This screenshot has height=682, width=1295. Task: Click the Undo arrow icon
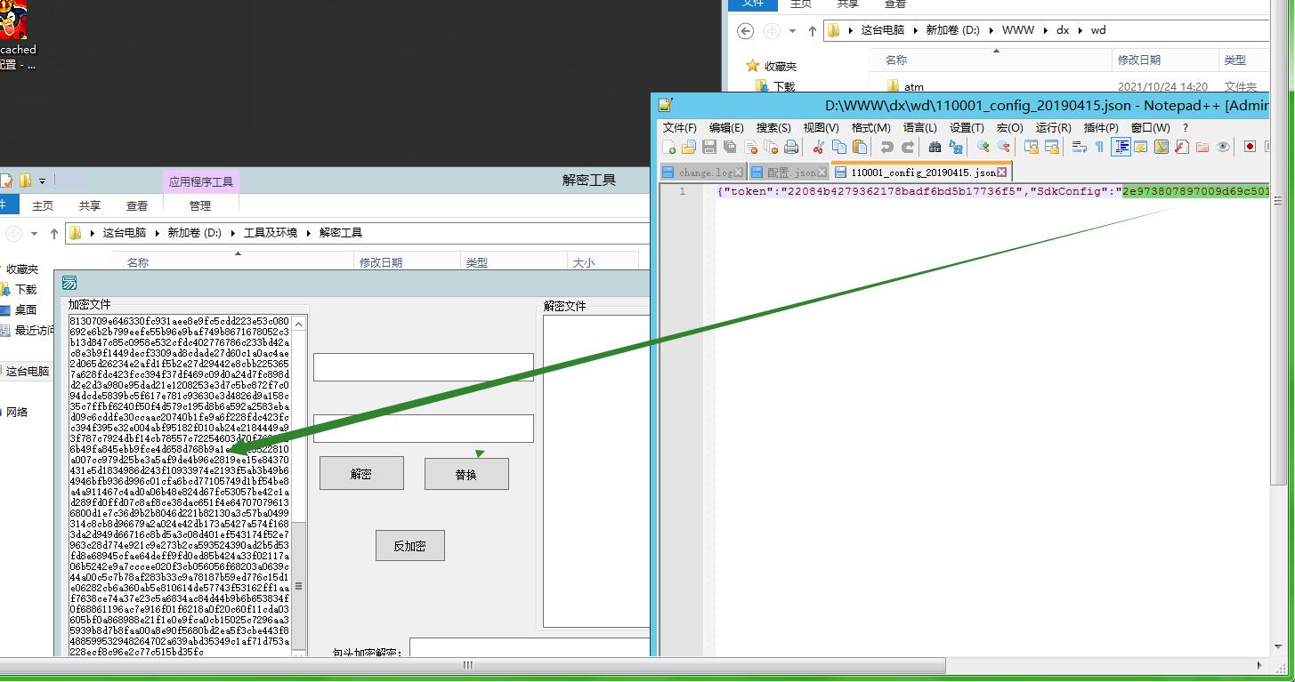(887, 148)
